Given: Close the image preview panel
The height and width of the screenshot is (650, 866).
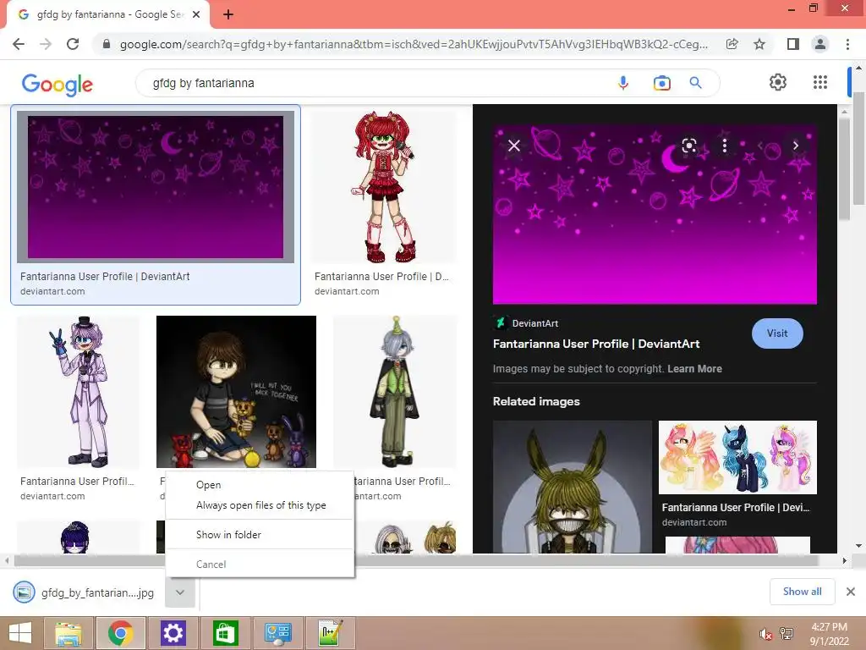Looking at the screenshot, I should coord(514,146).
